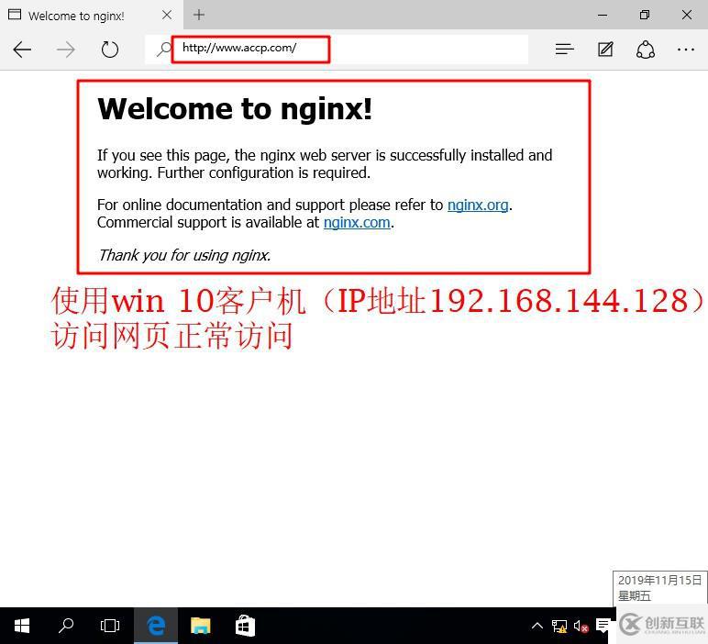Open the Edge Hub panel

564,49
